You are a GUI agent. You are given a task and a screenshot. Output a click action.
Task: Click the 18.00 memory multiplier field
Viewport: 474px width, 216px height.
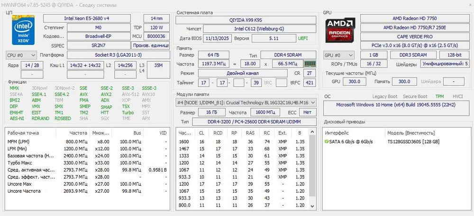[x=250, y=64]
